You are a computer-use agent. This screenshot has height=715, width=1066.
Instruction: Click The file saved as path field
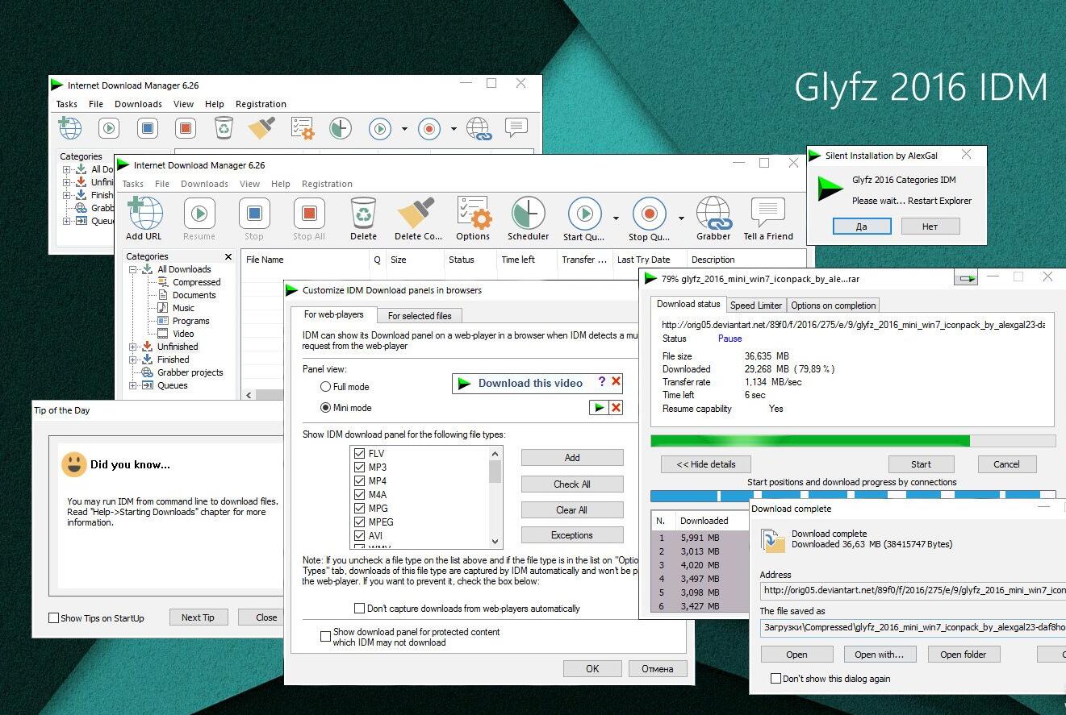pos(913,627)
